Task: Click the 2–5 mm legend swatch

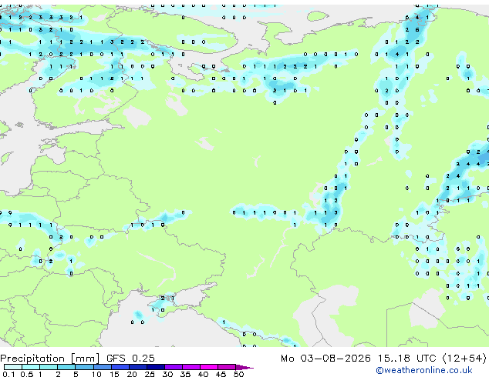Action: click(x=66, y=367)
